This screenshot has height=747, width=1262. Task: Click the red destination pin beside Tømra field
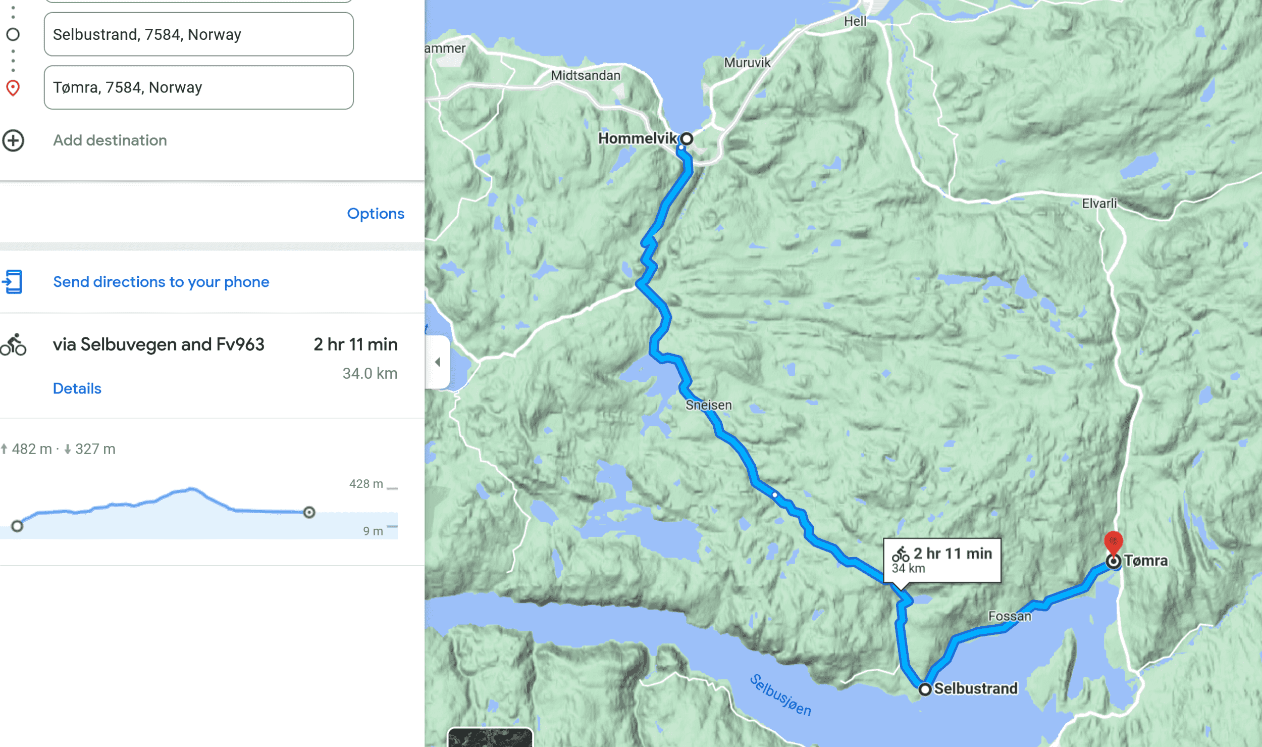13,88
